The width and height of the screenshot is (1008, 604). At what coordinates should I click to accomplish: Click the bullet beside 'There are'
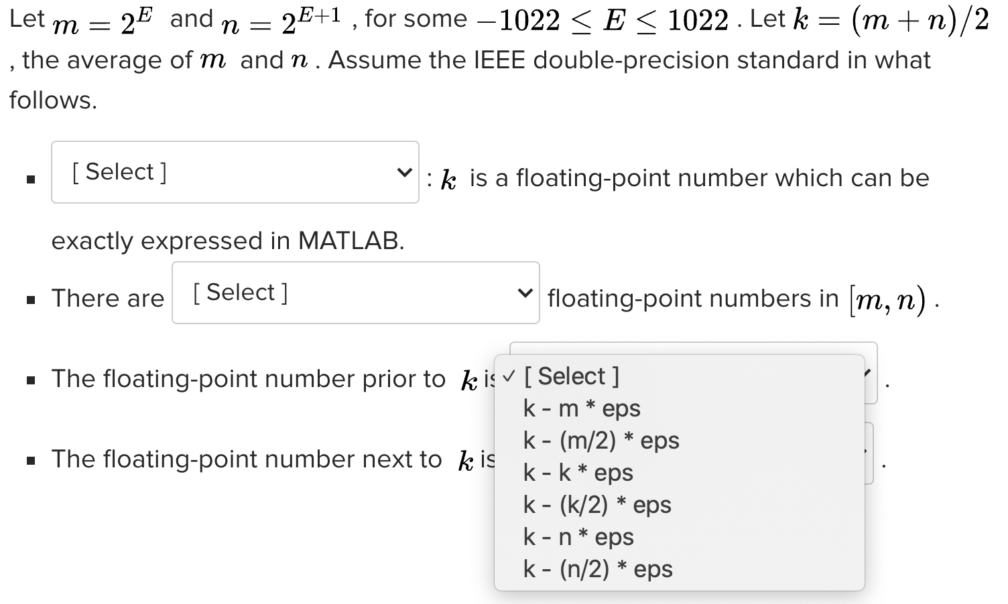point(29,299)
